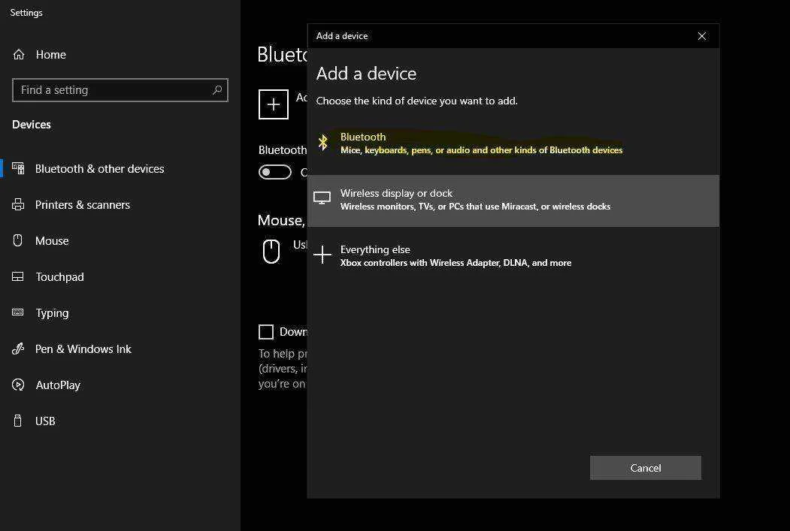790x531 pixels.
Task: Click the 'Settings' window title
Action: [26, 13]
